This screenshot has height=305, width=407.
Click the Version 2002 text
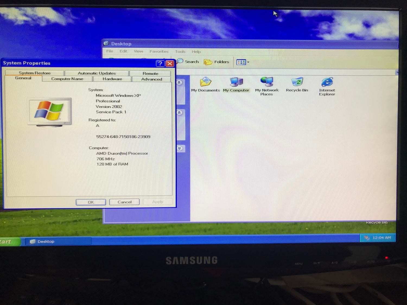(x=109, y=107)
